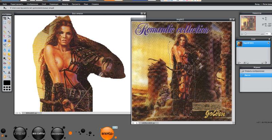The width and height of the screenshot is (272, 140).
Task: Select the Red Eye Reduction tool
Action: [x=5, y=63]
